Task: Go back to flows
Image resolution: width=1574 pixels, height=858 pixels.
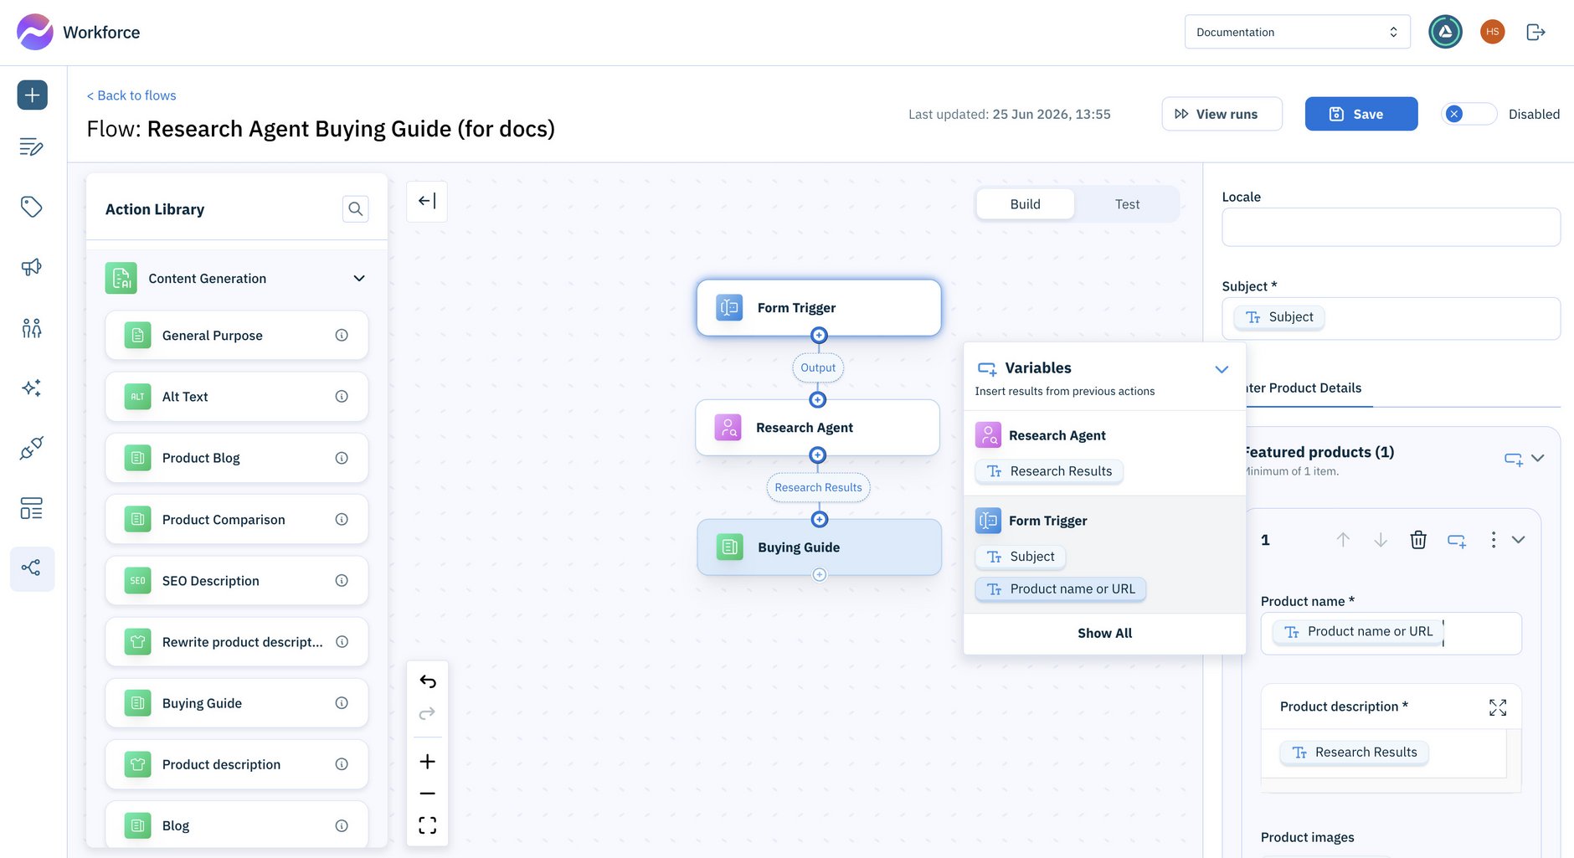Action: click(131, 95)
